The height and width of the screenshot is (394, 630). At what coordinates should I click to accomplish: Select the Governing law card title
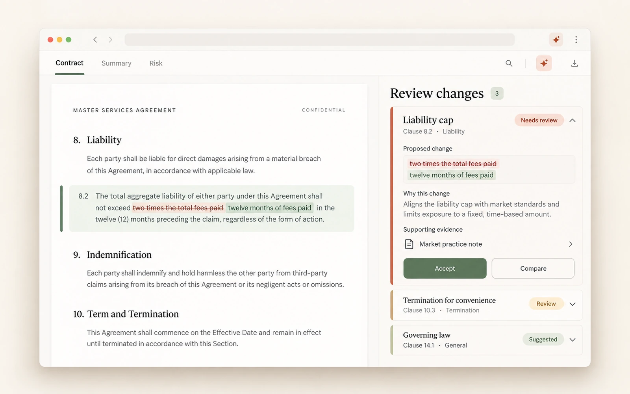pyautogui.click(x=427, y=335)
